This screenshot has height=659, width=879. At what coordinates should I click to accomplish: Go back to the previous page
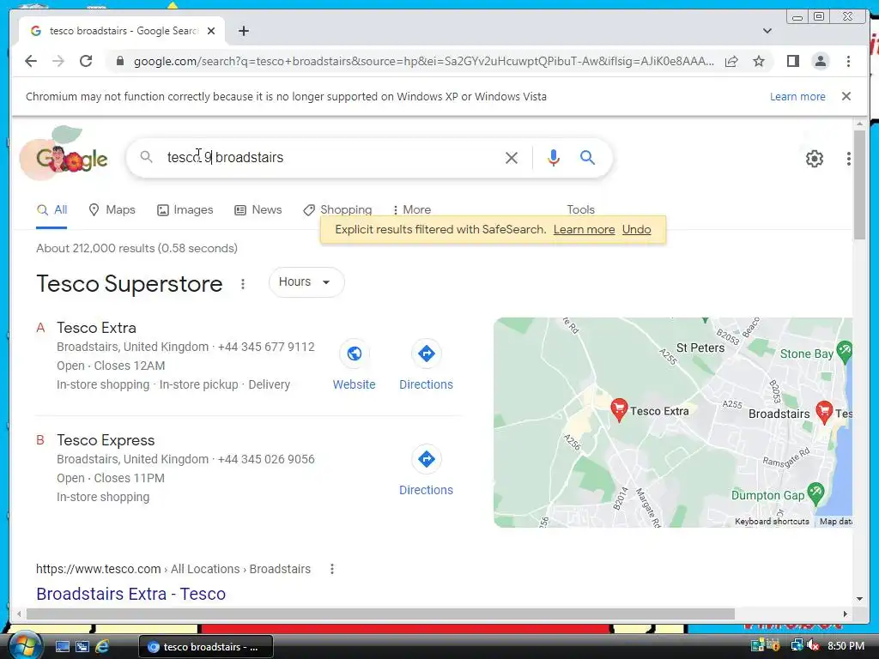point(31,61)
